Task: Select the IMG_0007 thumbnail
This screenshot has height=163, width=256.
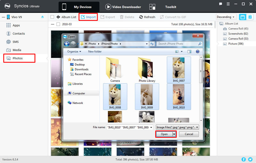Action: click(x=179, y=70)
